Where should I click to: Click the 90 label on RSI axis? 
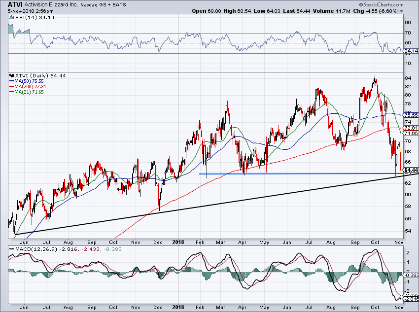pos(408,23)
